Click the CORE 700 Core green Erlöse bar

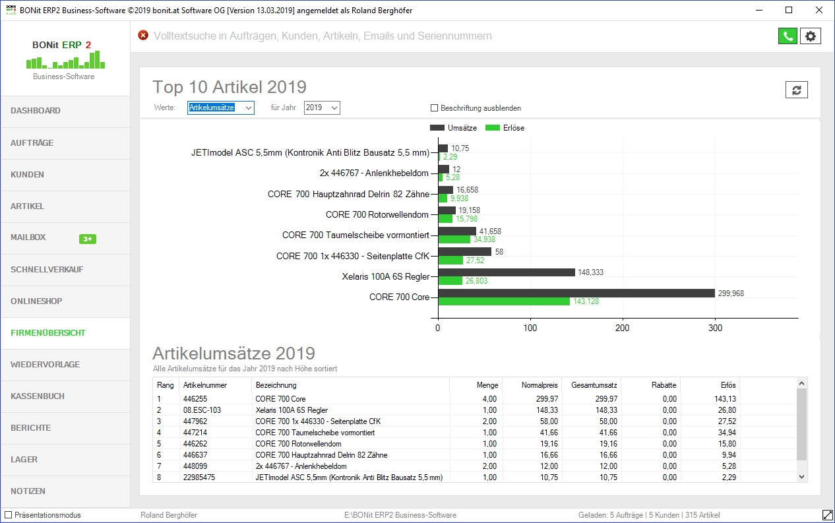(x=504, y=301)
